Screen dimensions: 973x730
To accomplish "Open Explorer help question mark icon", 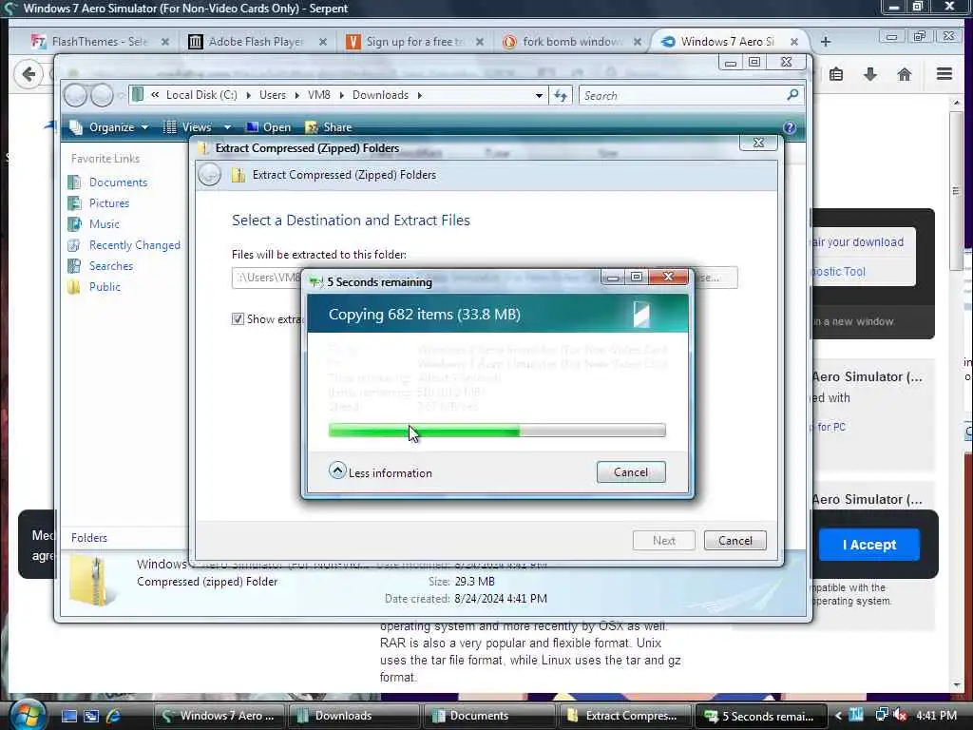I will coord(790,127).
